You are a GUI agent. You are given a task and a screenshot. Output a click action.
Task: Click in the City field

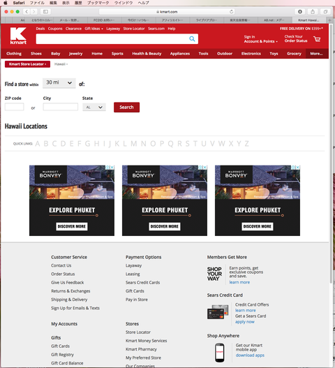pyautogui.click(x=61, y=107)
